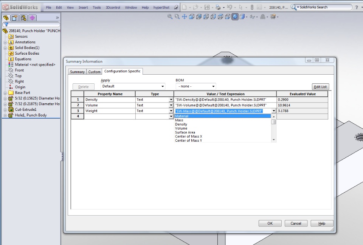This screenshot has height=245, width=363.
Task: Click the Open file icon
Action: pyautogui.click(x=195, y=7)
